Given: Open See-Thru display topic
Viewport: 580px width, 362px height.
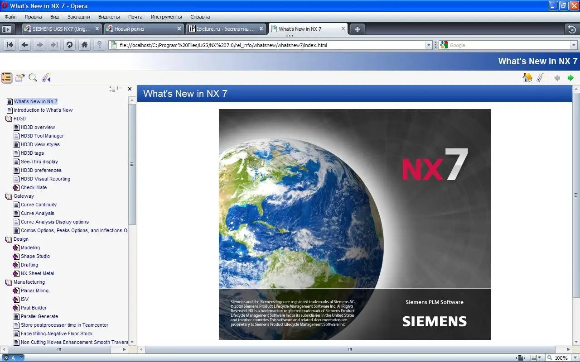Looking at the screenshot, I should tap(39, 162).
